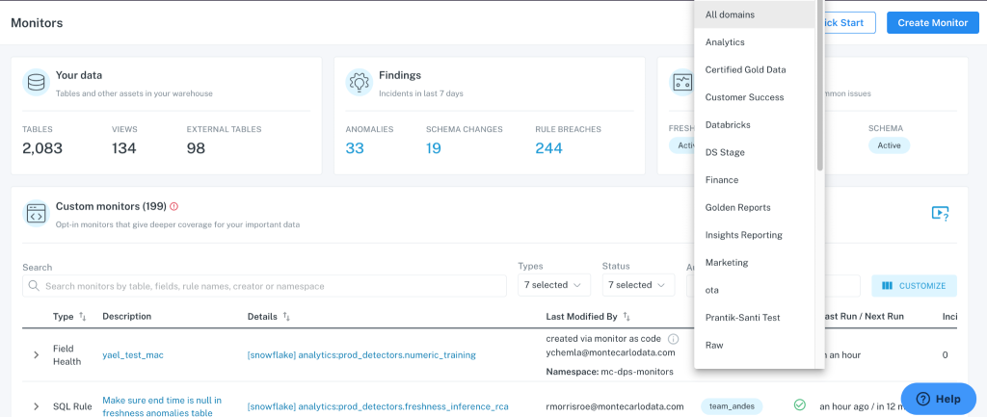The height and width of the screenshot is (417, 987).
Task: Click the Quick Start button
Action: pyautogui.click(x=850, y=23)
